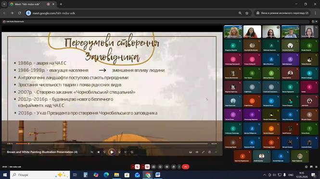Show hidden system tray icons
The image size is (320, 179).
[265, 175]
